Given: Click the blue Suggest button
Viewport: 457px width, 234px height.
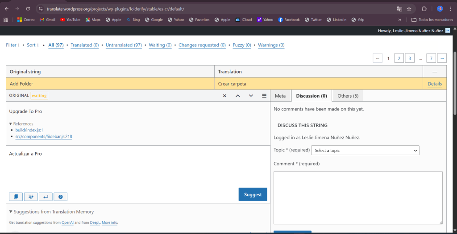Looking at the screenshot, I should pyautogui.click(x=253, y=194).
